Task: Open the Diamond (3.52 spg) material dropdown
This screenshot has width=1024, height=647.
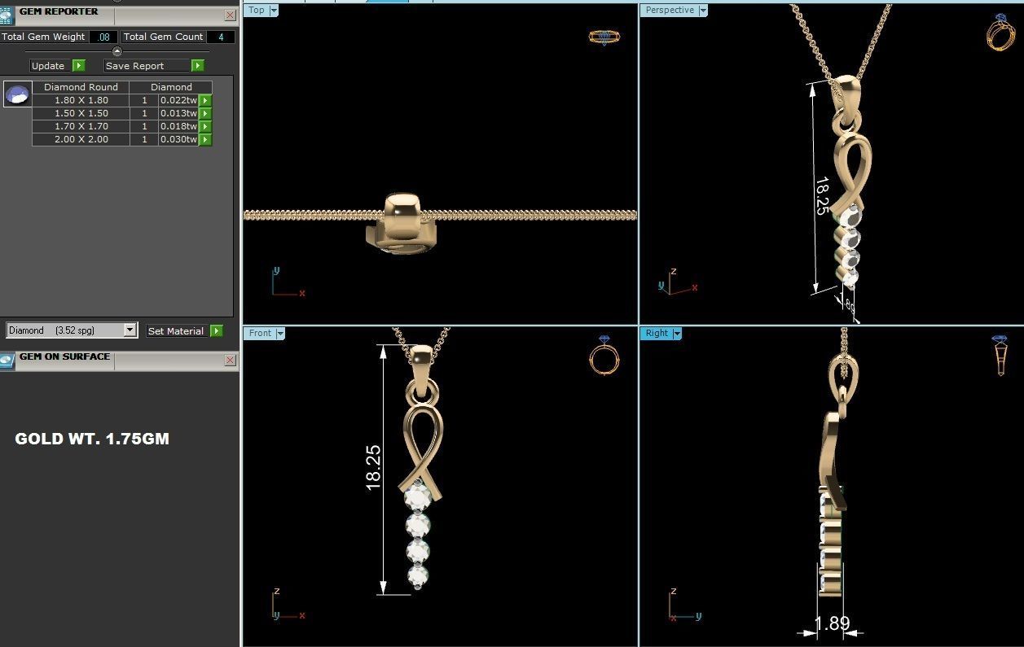Action: coord(130,330)
